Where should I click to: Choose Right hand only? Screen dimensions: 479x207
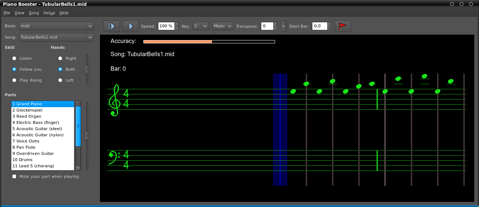[60, 58]
